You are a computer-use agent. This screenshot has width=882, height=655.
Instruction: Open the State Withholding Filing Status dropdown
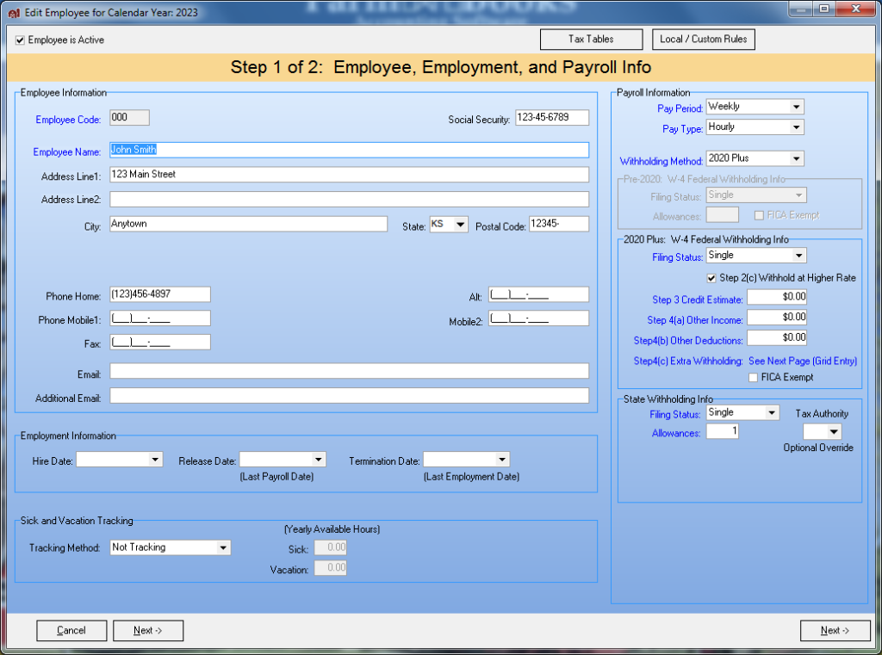point(773,413)
